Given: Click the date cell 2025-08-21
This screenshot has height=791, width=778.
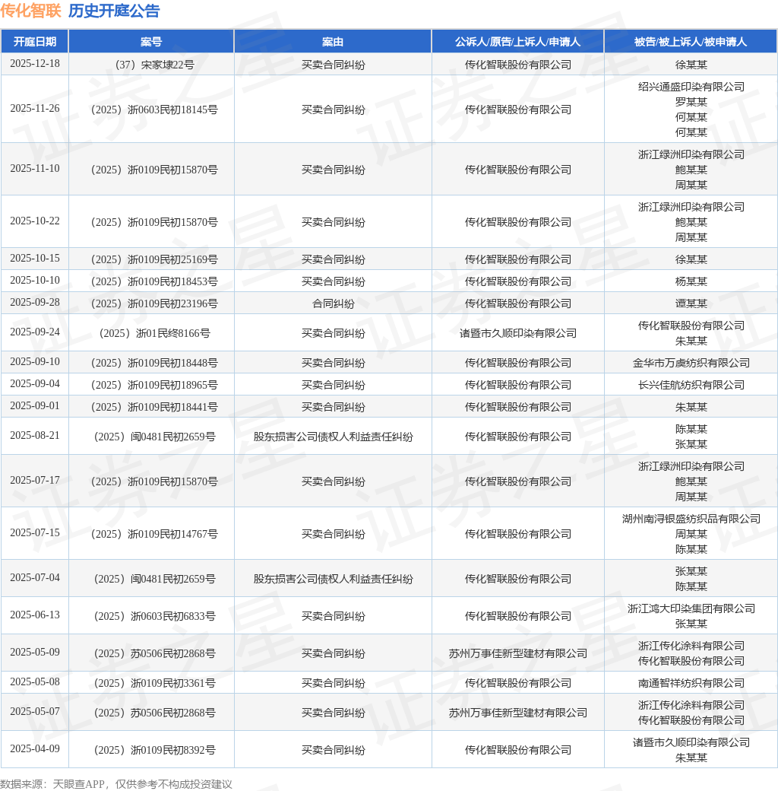Looking at the screenshot, I should pyautogui.click(x=35, y=435).
